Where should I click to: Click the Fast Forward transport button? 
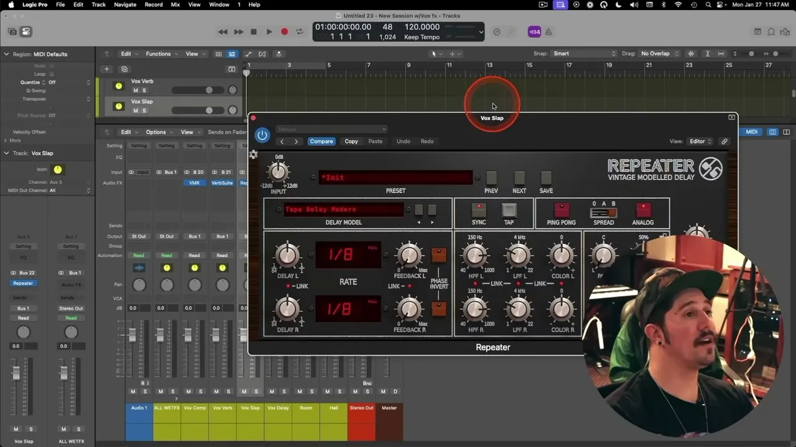pyautogui.click(x=238, y=32)
